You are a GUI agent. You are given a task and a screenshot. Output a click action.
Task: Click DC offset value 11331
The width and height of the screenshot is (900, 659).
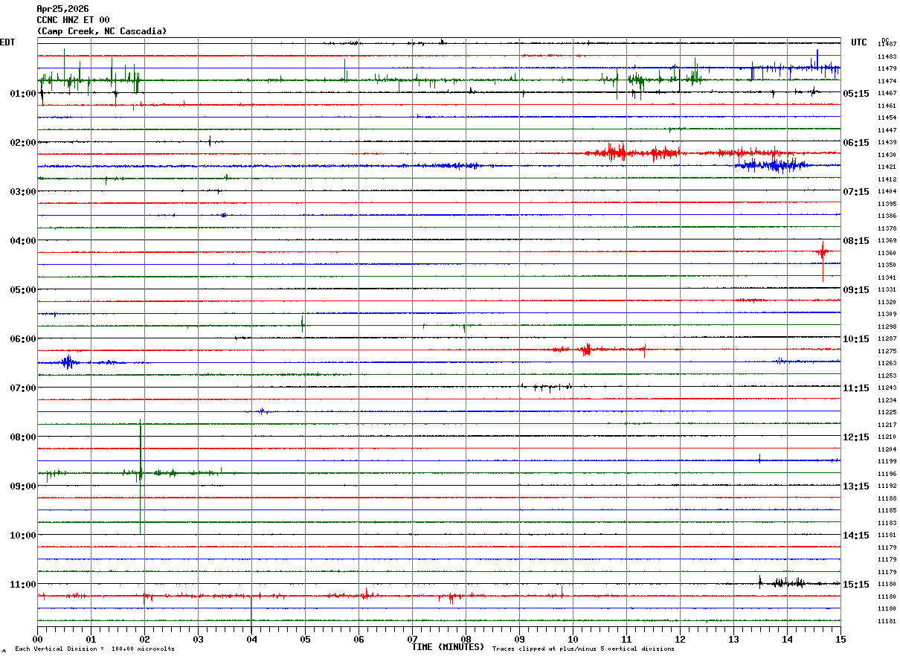(x=887, y=290)
